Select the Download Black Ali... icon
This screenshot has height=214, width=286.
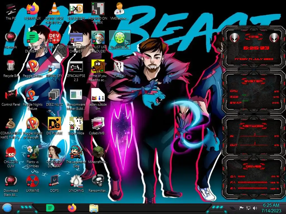coord(11,186)
